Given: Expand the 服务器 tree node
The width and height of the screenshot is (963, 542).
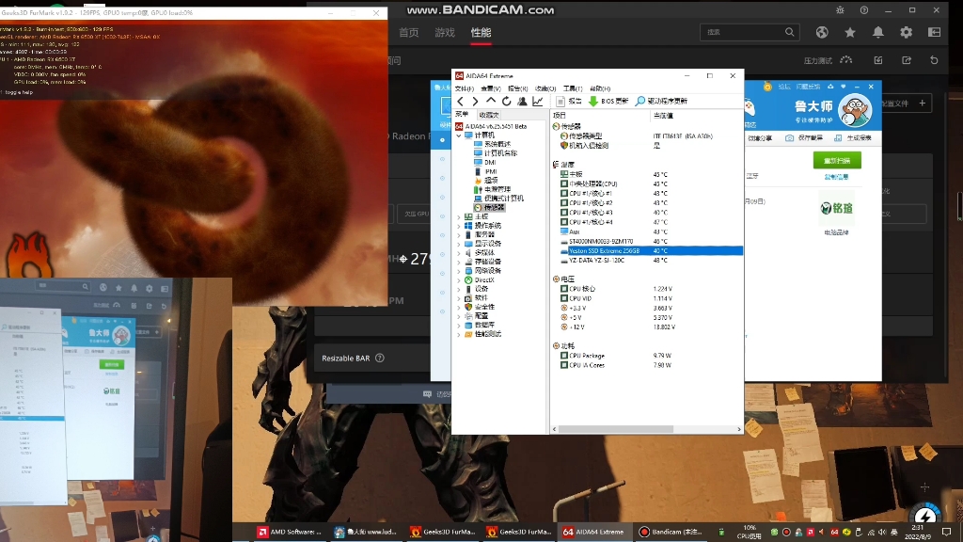Looking at the screenshot, I should click(x=459, y=234).
